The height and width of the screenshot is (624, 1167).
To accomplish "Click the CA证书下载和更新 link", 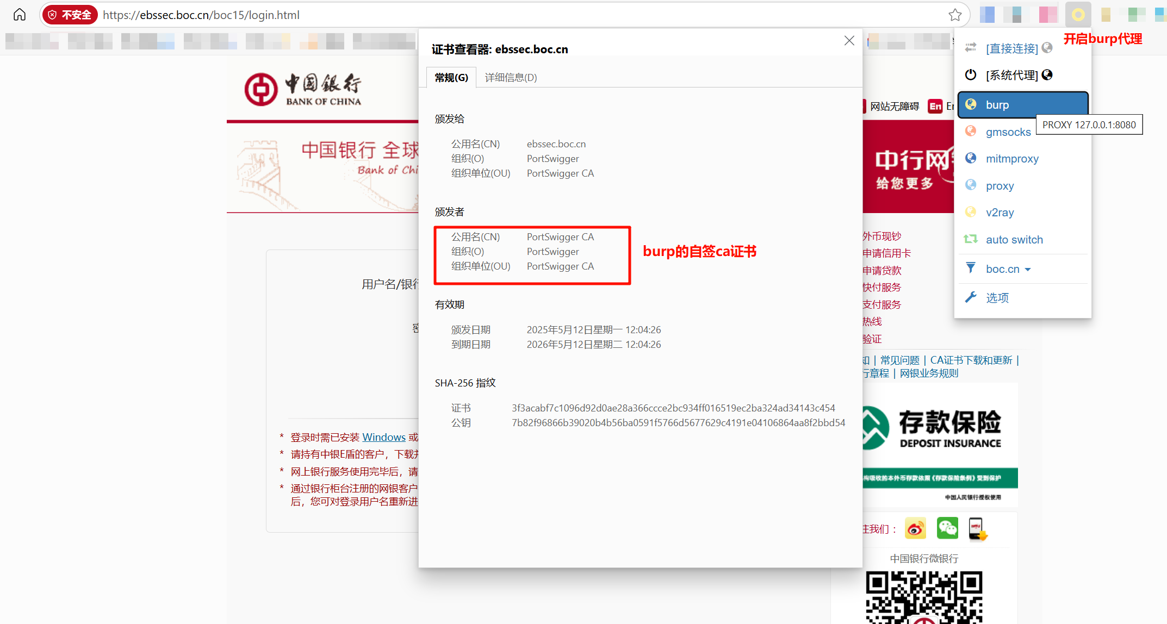I will click(971, 360).
